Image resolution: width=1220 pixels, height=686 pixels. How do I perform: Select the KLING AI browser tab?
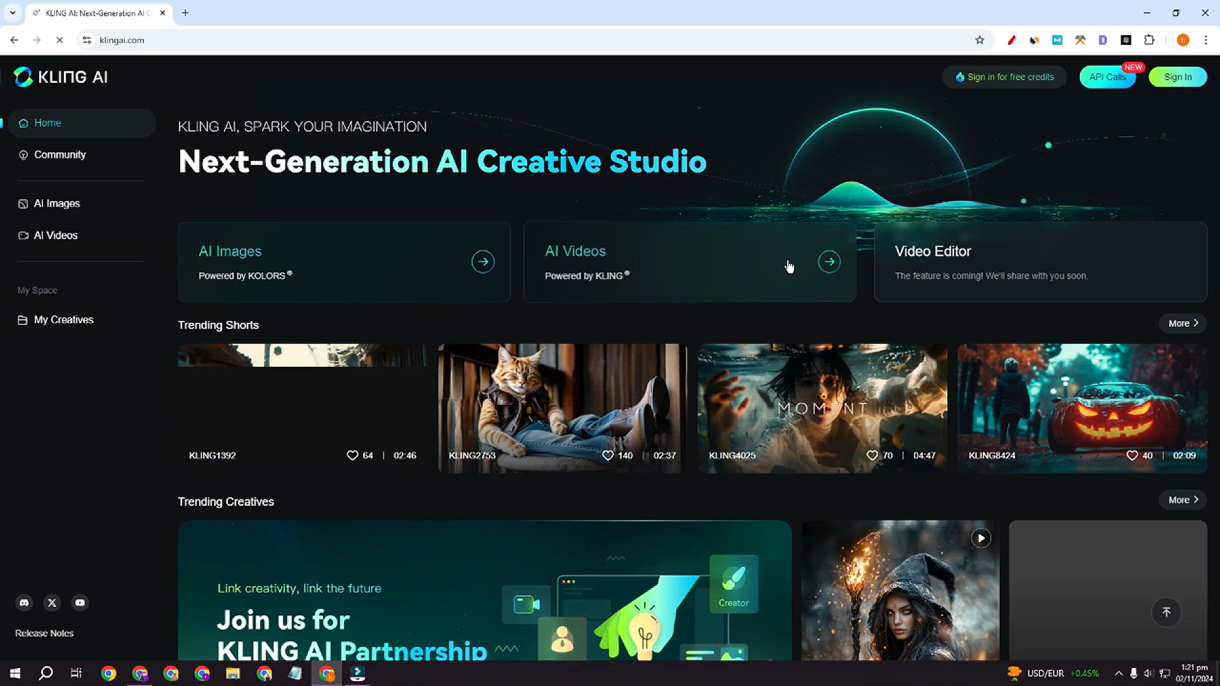[98, 13]
